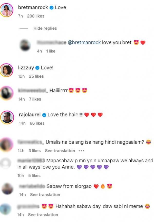Open rajolaurel's profile avatar
Screen dimensions: 154x222
tap(7, 117)
